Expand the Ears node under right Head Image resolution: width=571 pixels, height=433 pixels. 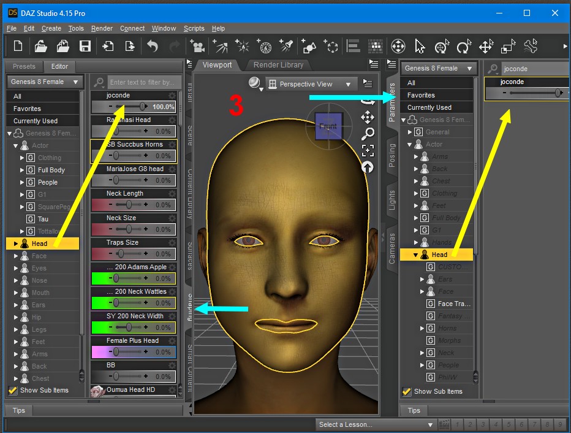pos(422,279)
